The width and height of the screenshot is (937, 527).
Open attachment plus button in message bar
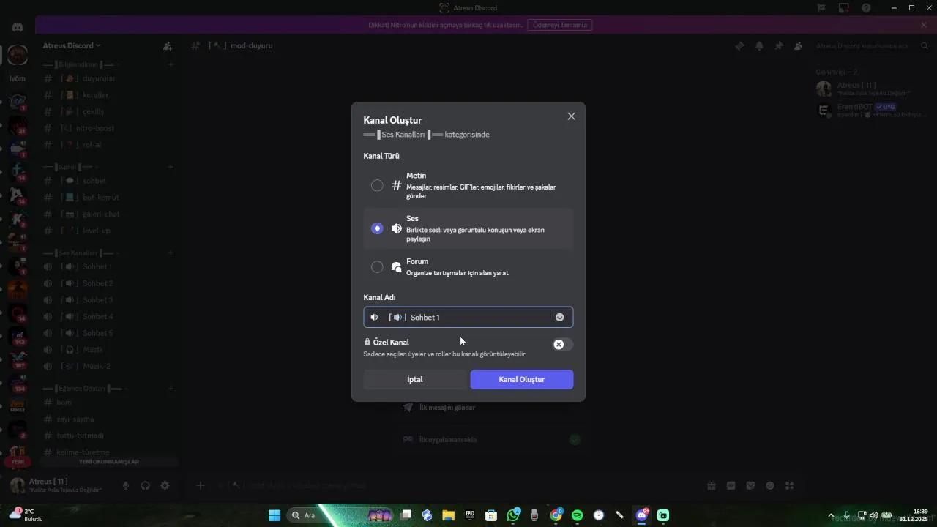click(200, 485)
